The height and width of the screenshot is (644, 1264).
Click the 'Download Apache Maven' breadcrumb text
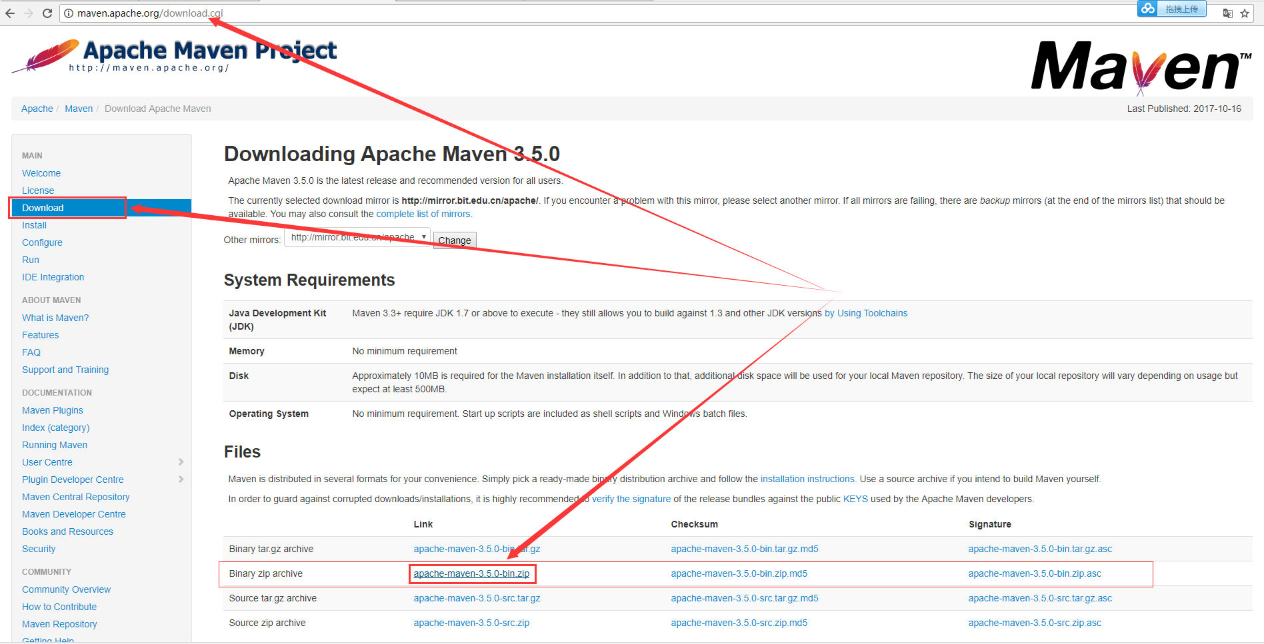[157, 109]
